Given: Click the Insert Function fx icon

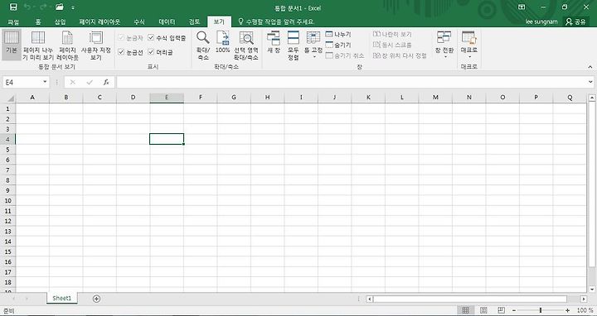Looking at the screenshot, I should (x=106, y=82).
